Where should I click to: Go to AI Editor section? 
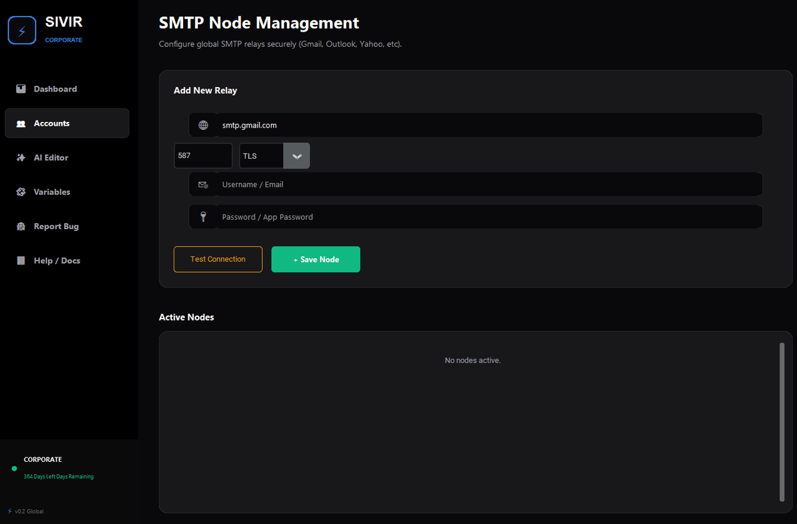point(67,157)
